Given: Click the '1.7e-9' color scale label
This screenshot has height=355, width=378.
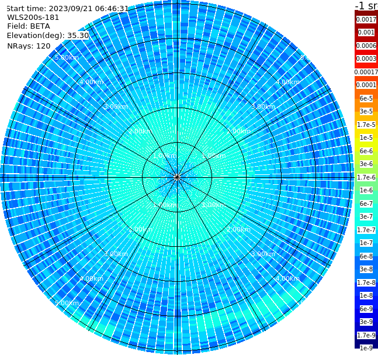Looking at the screenshot, I should (x=366, y=335).
